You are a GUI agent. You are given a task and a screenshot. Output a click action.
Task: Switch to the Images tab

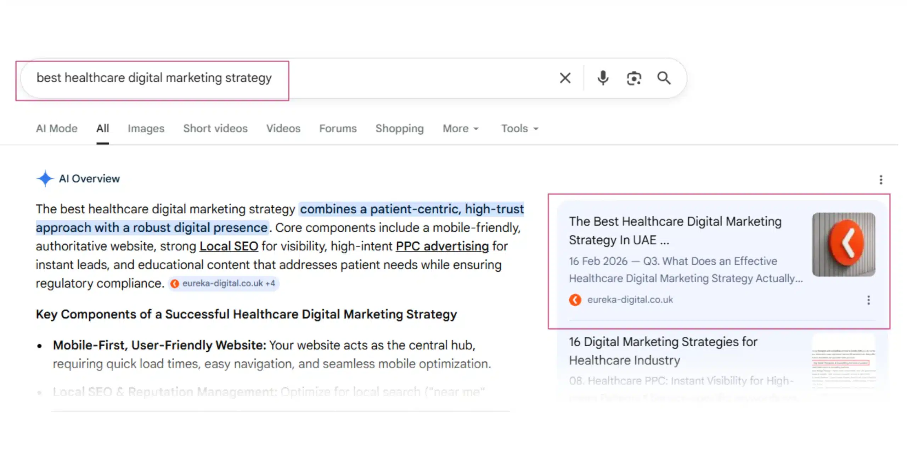pyautogui.click(x=146, y=128)
